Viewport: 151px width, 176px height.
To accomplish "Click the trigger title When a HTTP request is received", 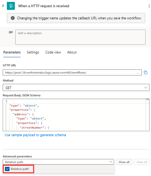I will point(44,6).
